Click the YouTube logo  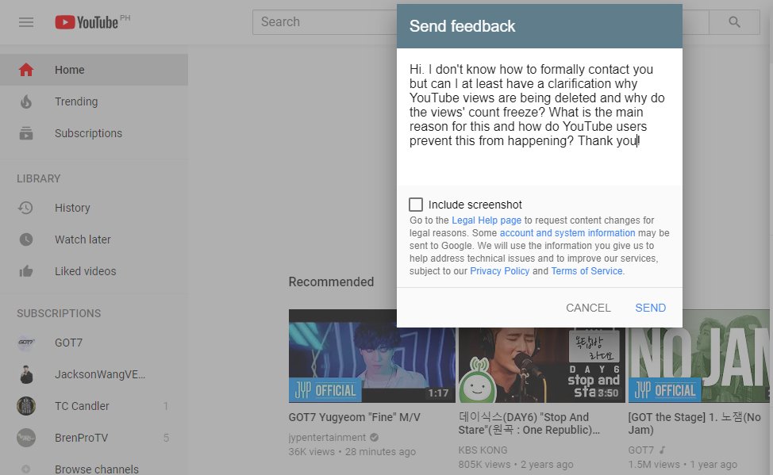point(87,22)
